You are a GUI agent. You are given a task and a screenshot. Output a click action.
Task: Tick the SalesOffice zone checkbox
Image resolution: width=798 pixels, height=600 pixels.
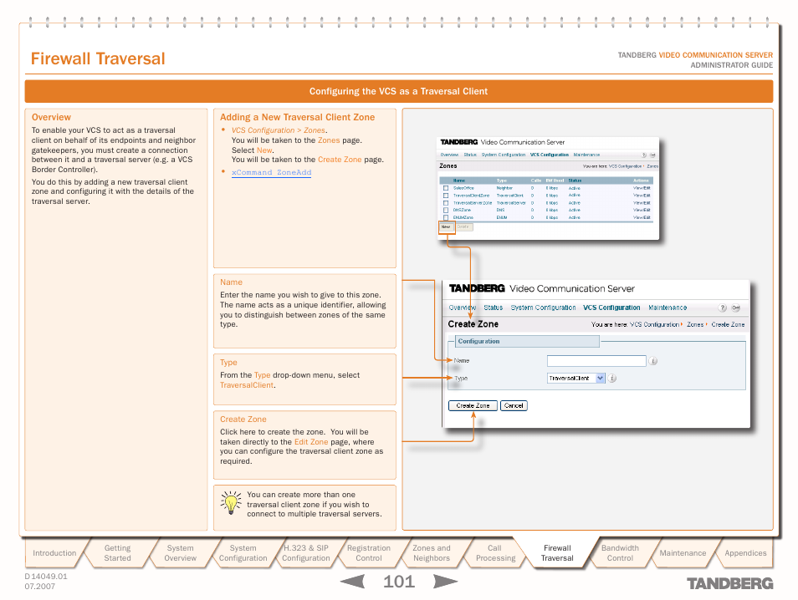(x=446, y=188)
